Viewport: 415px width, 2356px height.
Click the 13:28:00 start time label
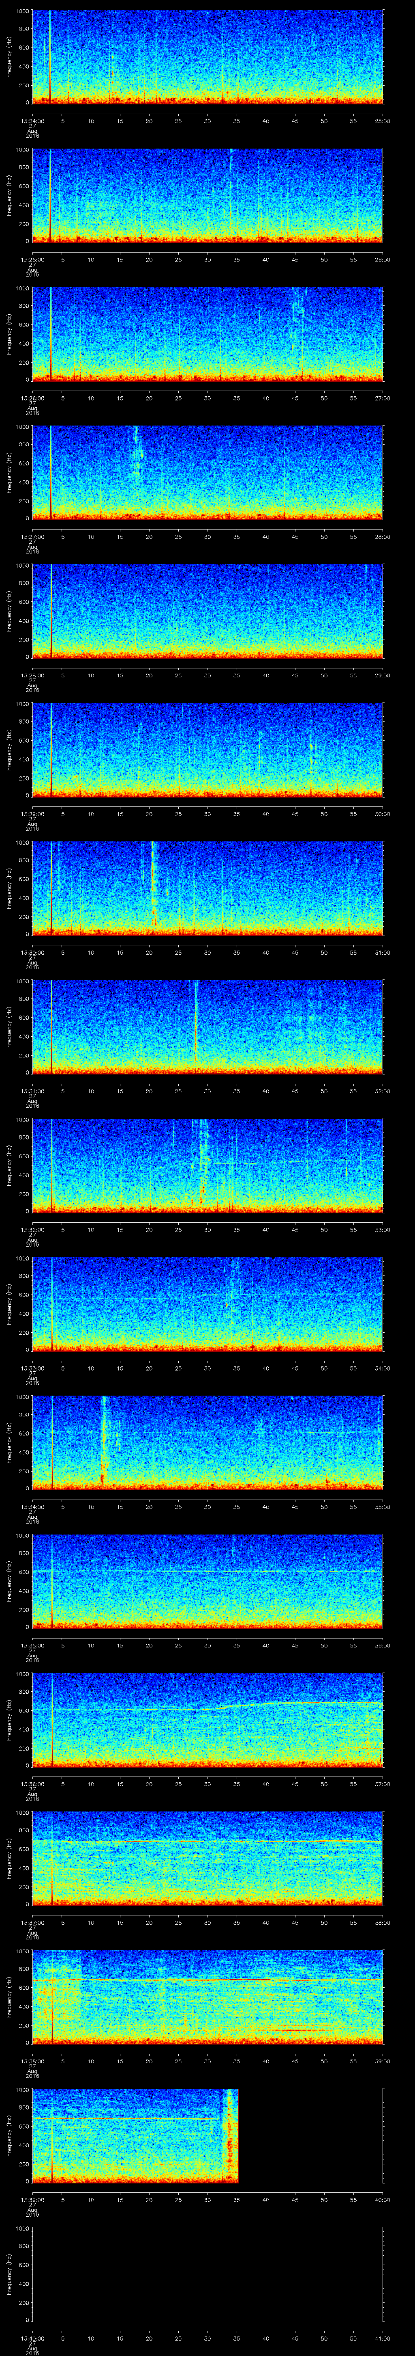[x=33, y=675]
